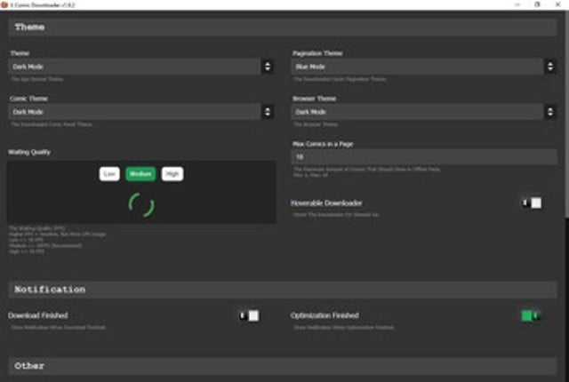Image resolution: width=569 pixels, height=382 pixels.
Task: Minimize the Comic Downloader window
Action: pos(517,4)
